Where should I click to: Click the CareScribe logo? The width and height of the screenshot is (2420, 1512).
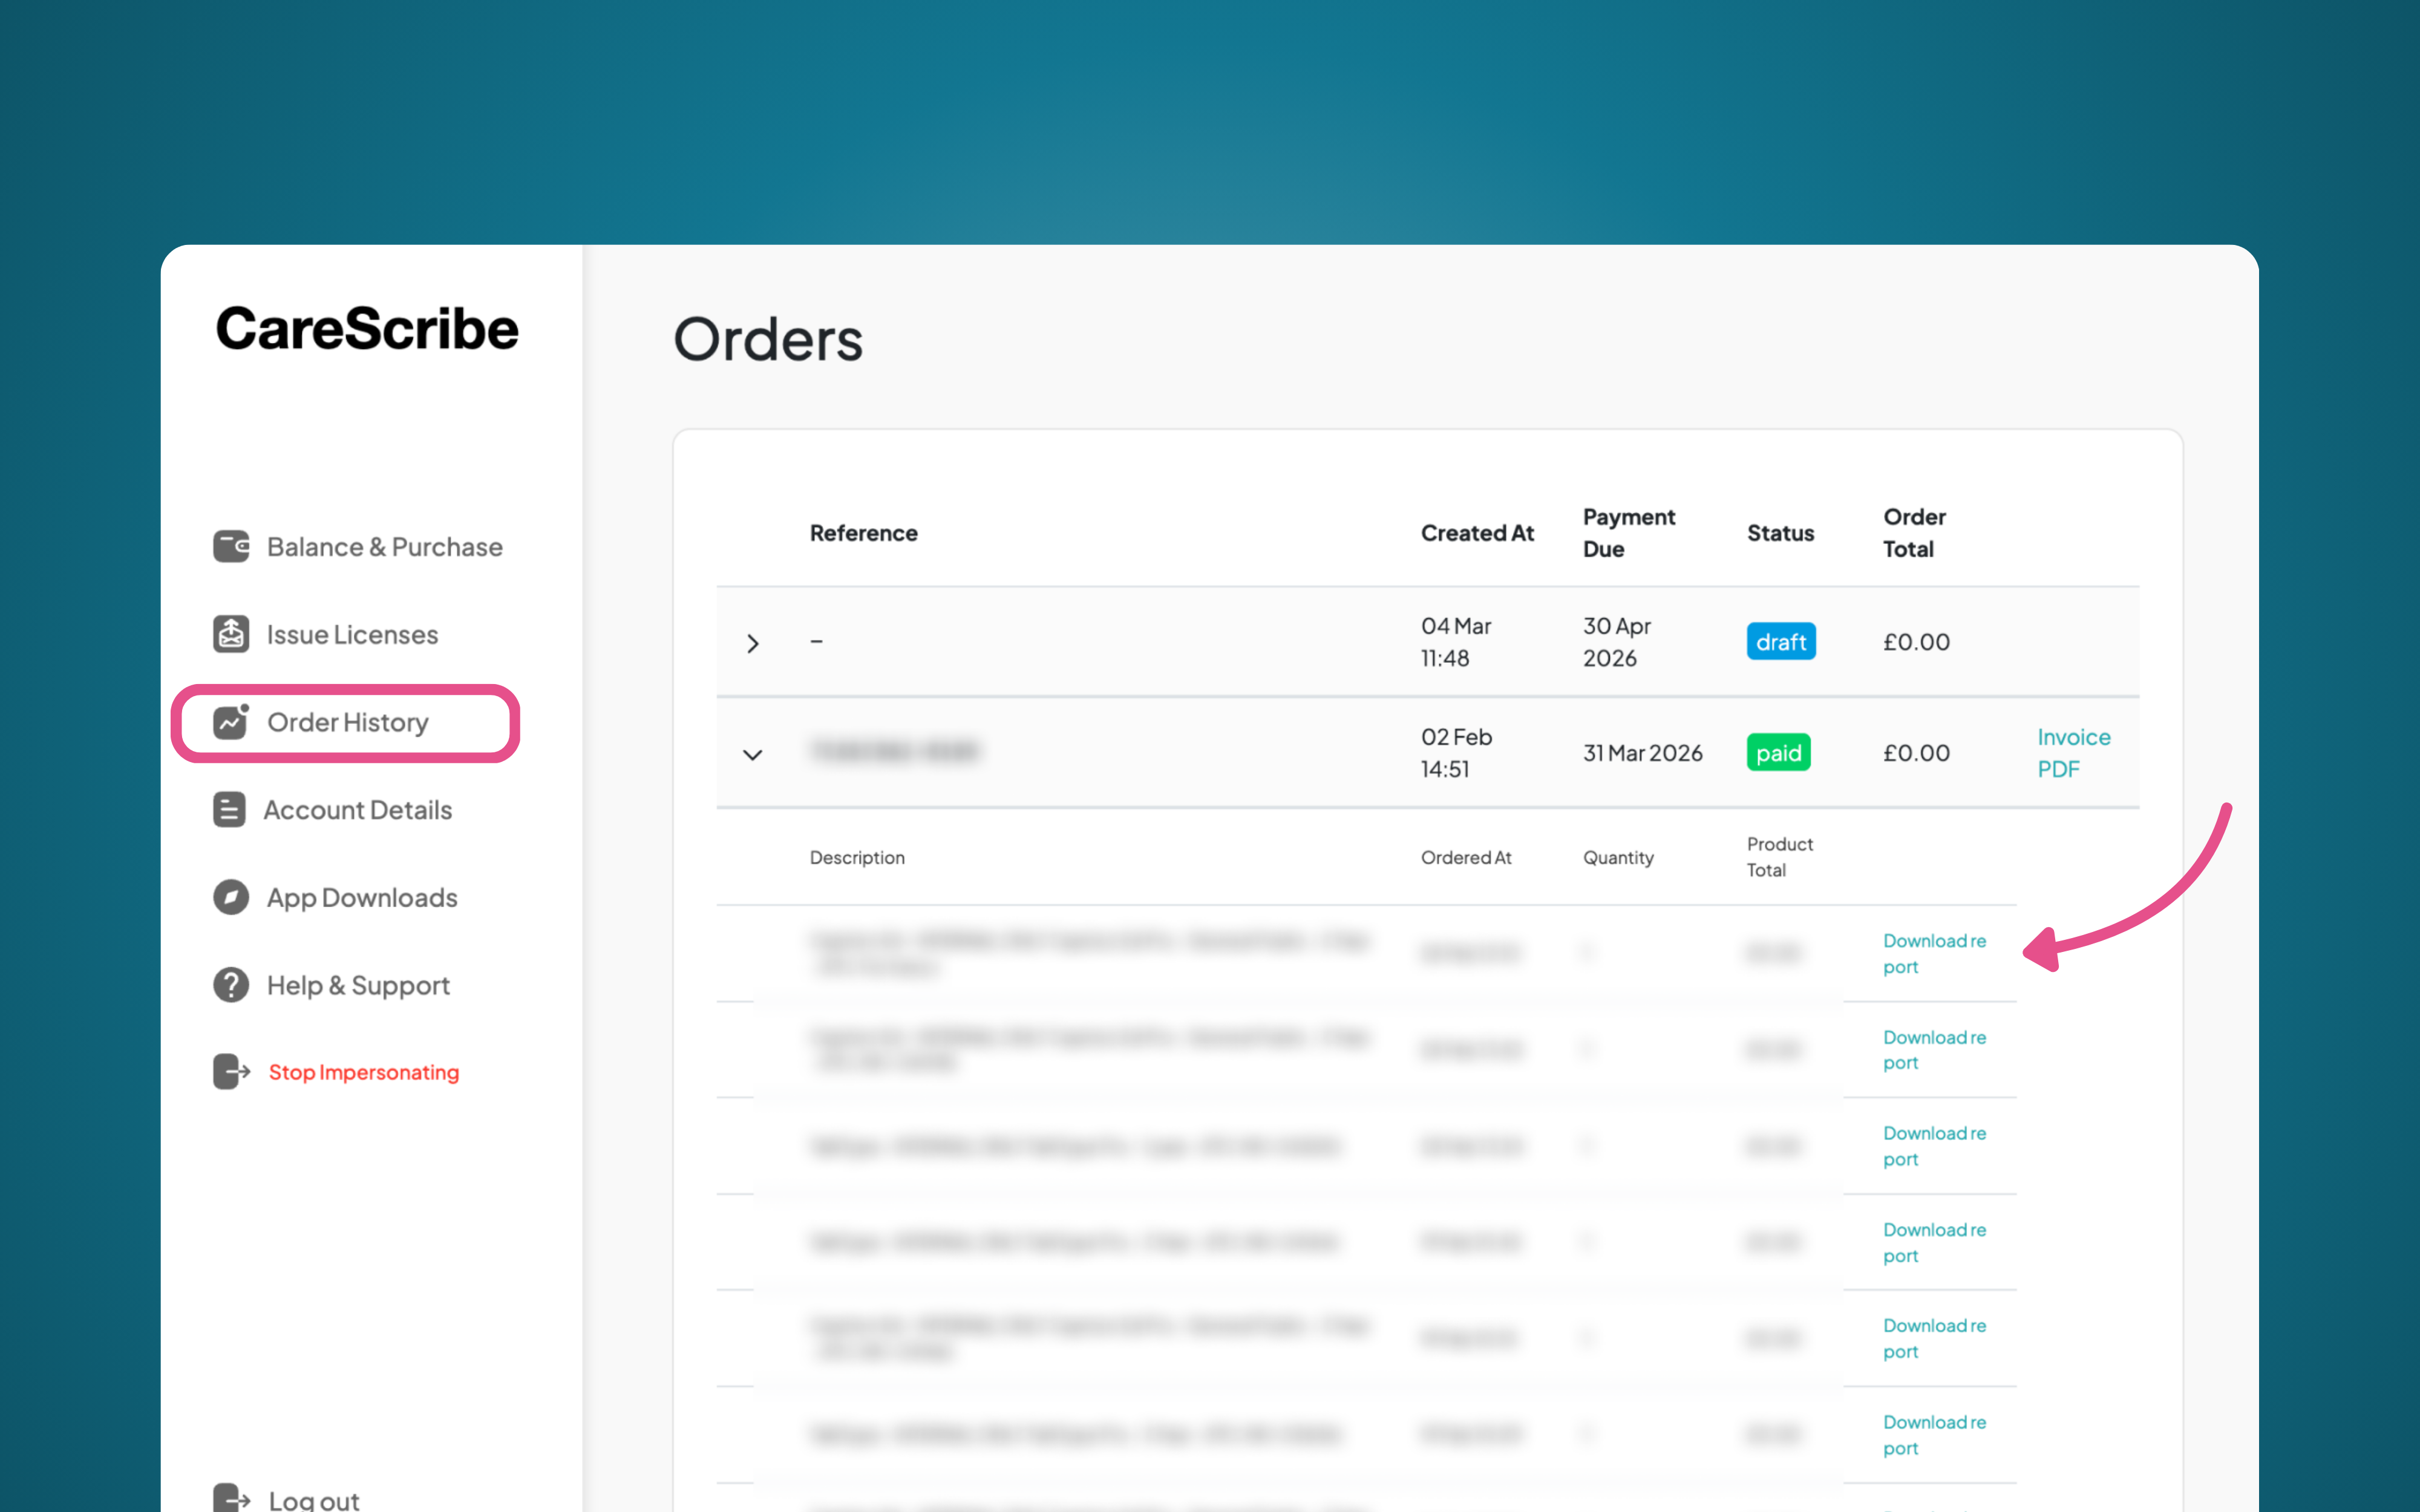tap(367, 329)
